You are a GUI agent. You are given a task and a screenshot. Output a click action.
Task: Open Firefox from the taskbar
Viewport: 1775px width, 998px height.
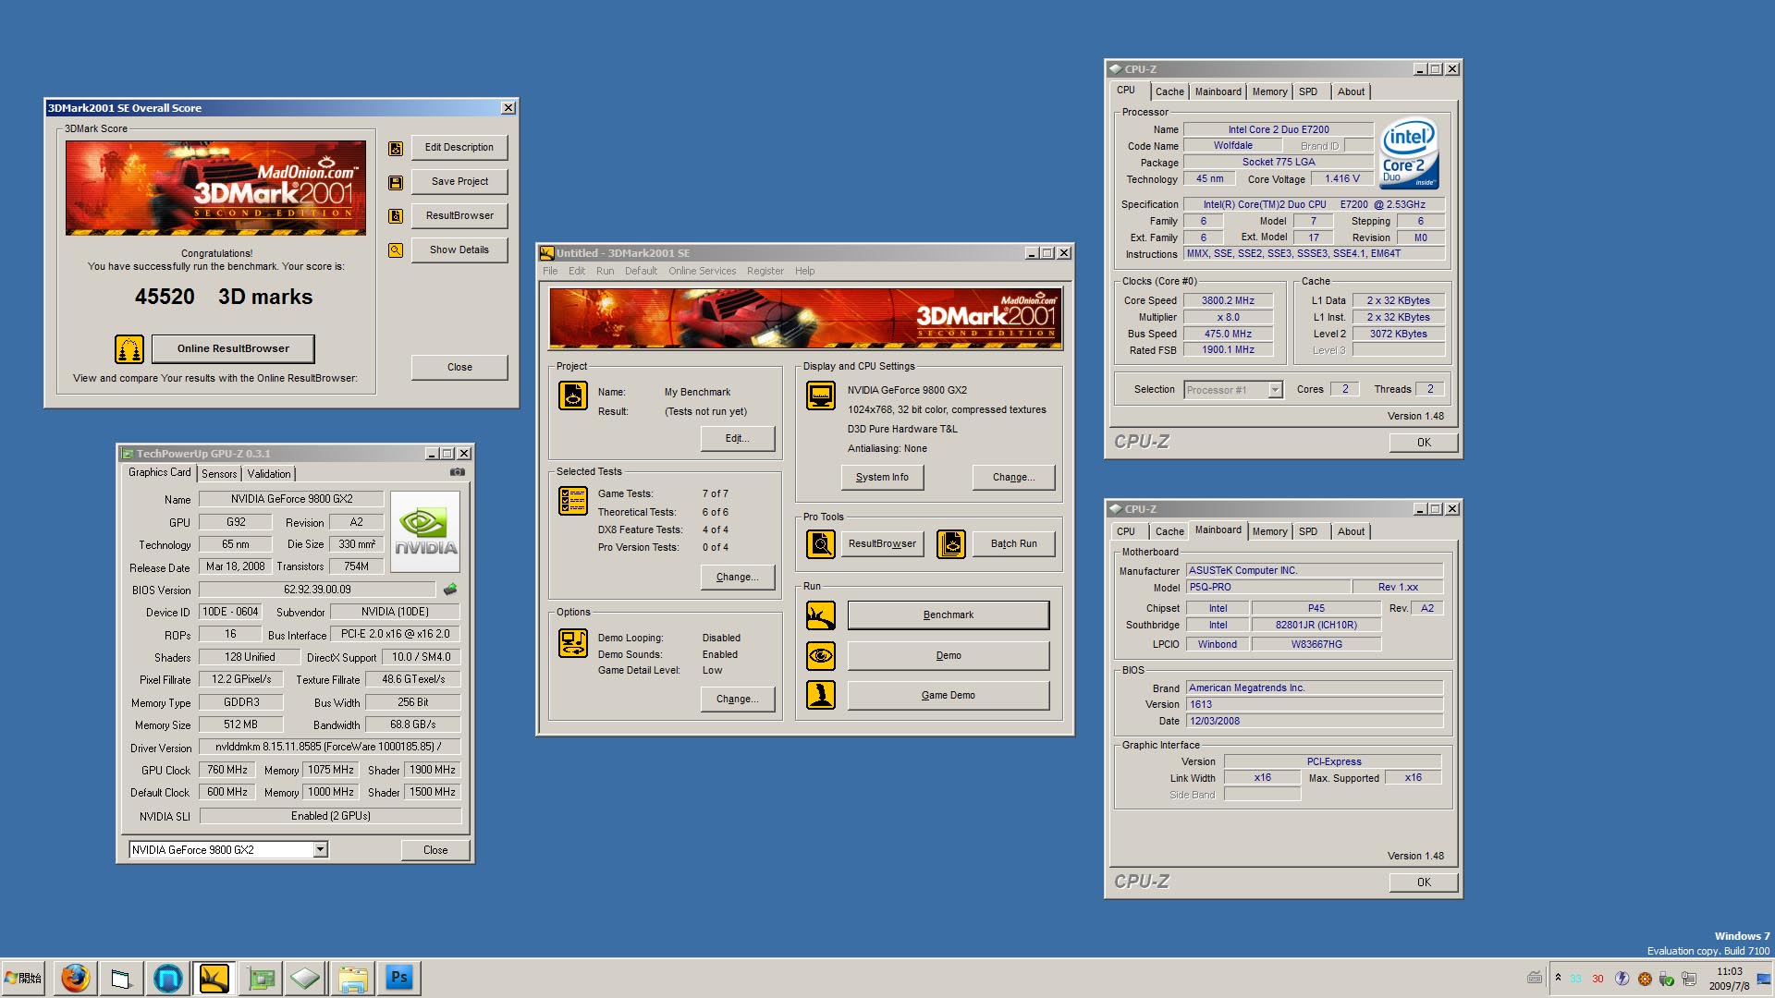pyautogui.click(x=76, y=978)
